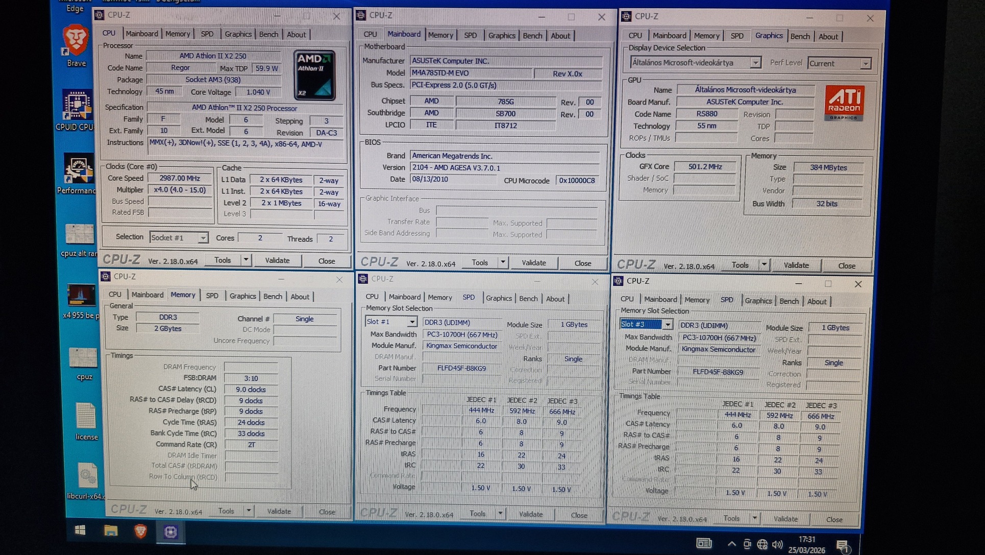The image size is (985, 555).
Task: Open the Perf Level Current dropdown
Action: click(865, 64)
